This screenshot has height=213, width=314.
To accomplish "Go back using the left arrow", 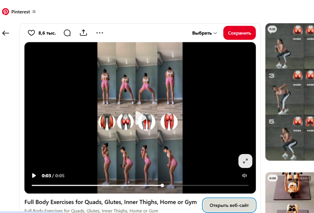I will click(6, 33).
